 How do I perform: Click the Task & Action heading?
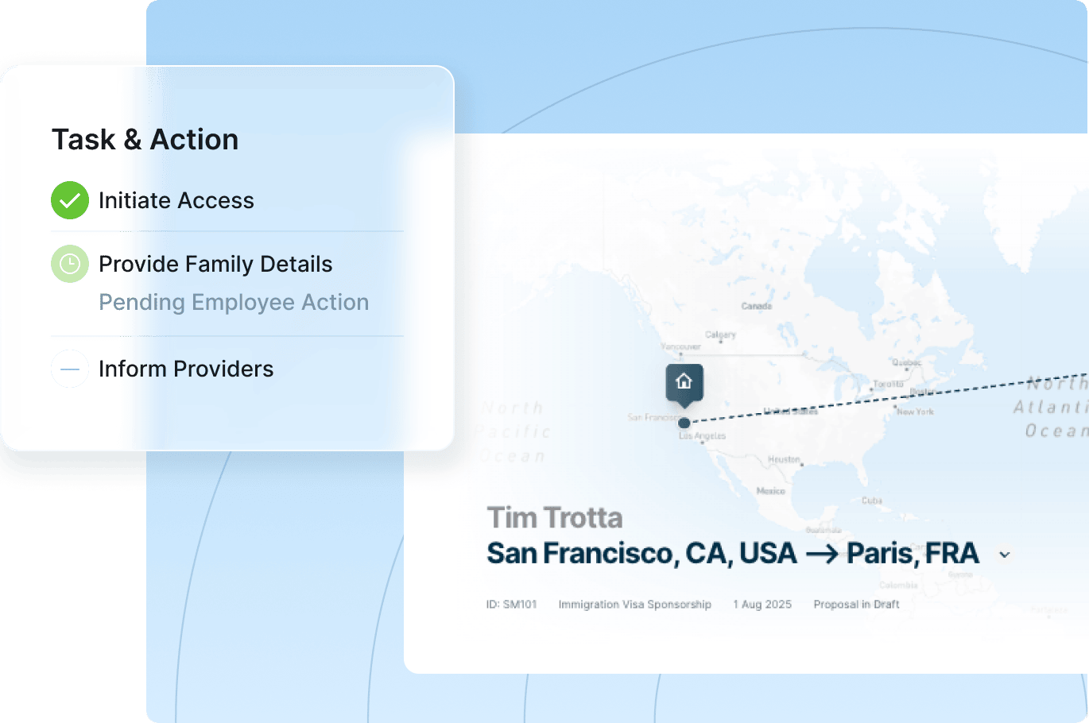point(145,140)
